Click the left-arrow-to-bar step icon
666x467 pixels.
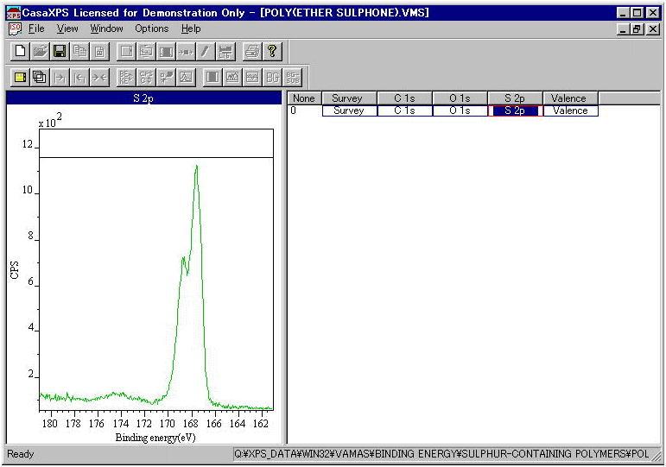click(x=79, y=78)
